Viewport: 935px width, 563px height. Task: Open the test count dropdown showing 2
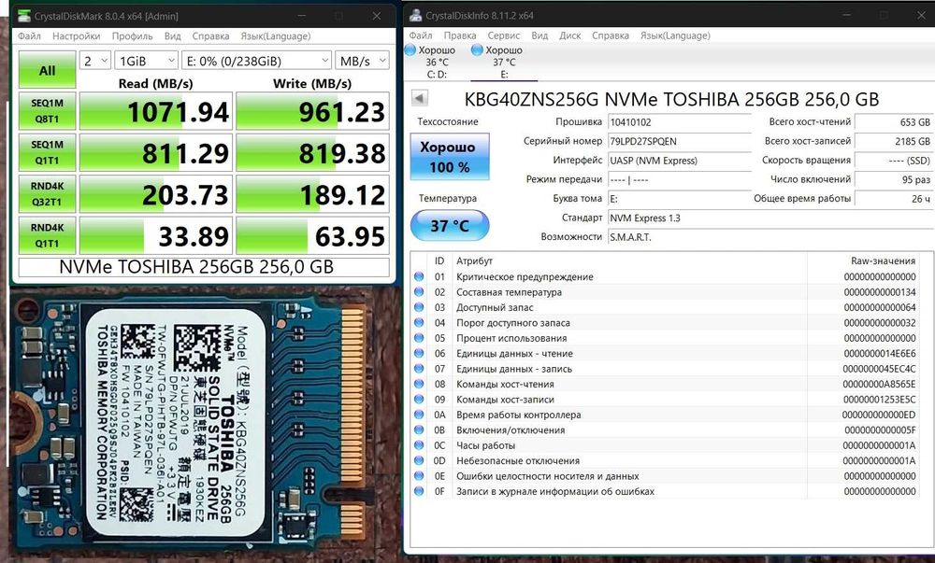coord(95,61)
